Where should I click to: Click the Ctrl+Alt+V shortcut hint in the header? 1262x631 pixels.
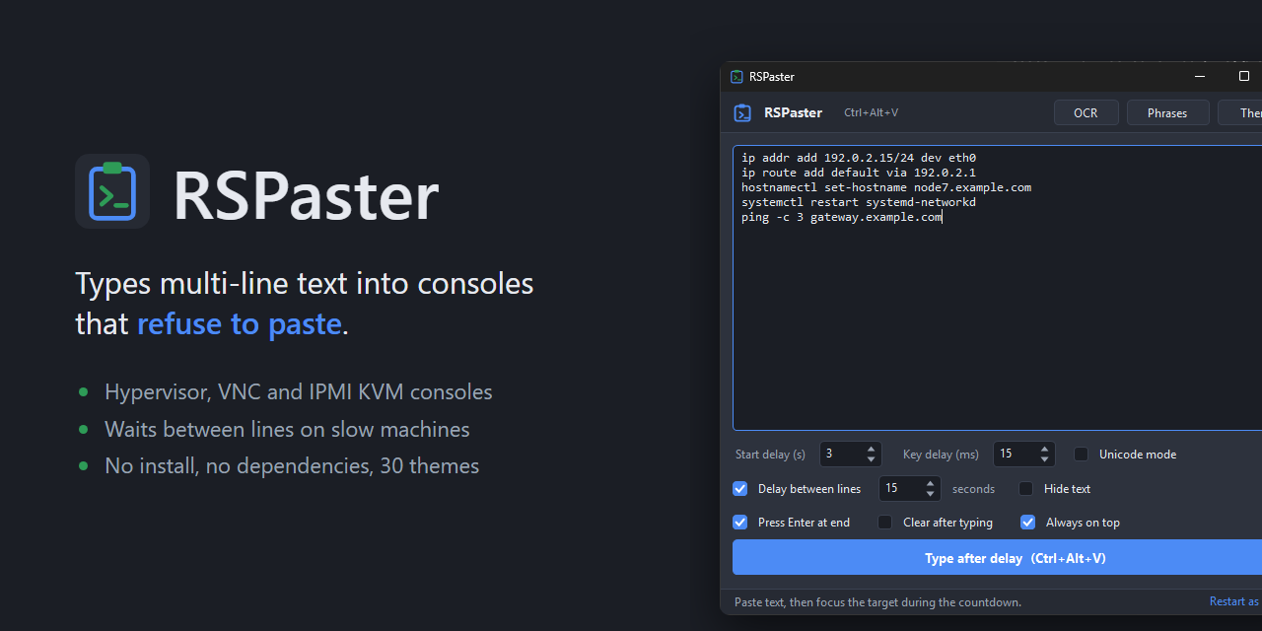tap(871, 112)
